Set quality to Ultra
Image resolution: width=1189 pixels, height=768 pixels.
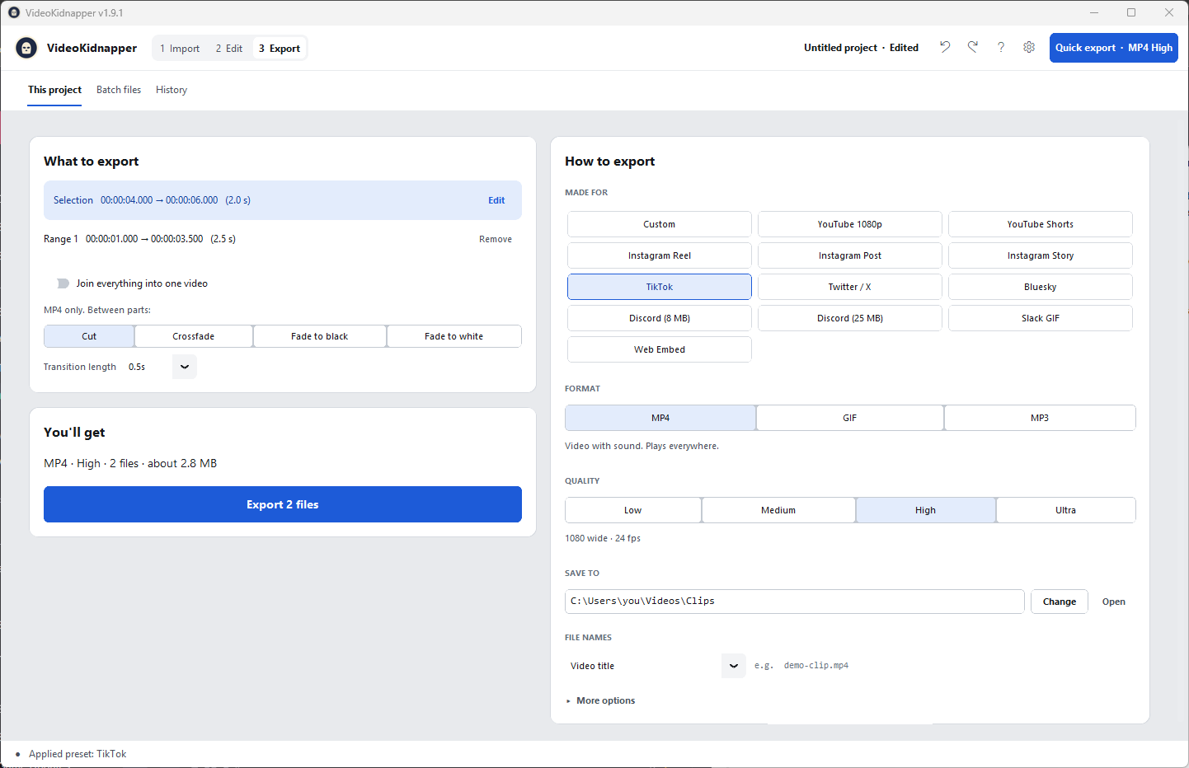pyautogui.click(x=1066, y=510)
